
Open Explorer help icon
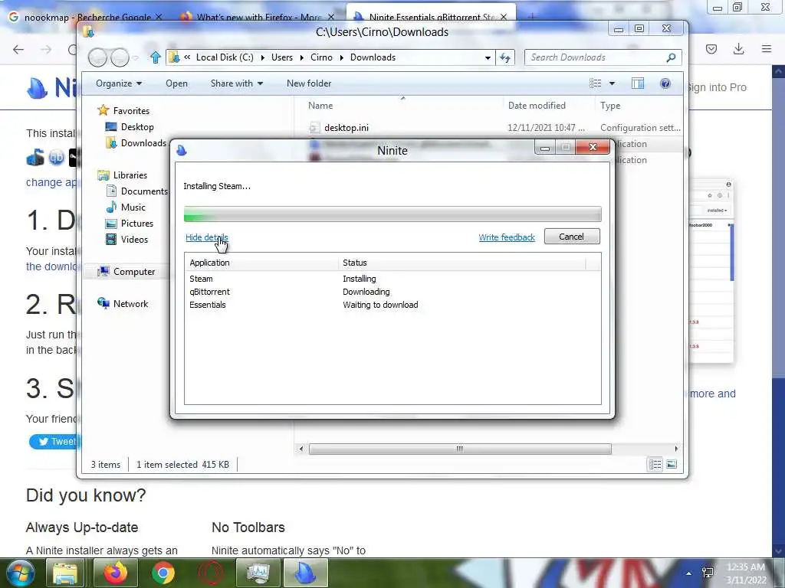point(665,83)
